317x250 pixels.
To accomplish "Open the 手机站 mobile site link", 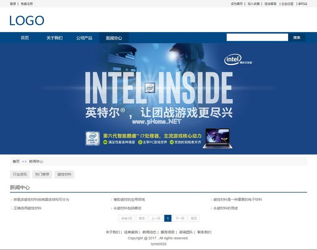I will click(x=303, y=4).
